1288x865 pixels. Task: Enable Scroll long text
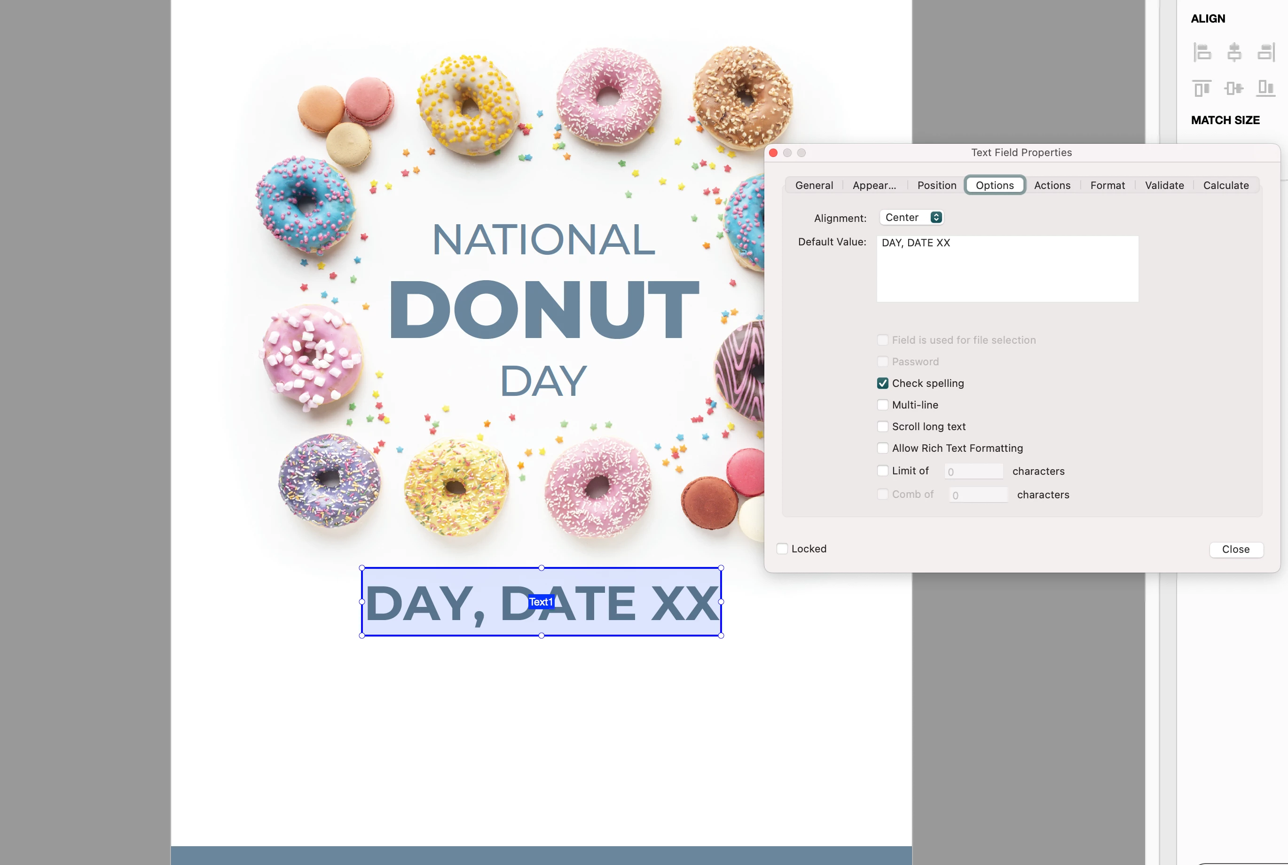coord(883,426)
